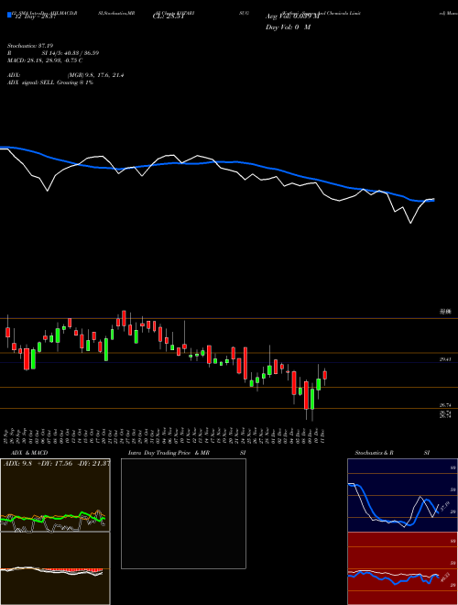Click the 37.19 label in Stochastics panel
This screenshot has width=458, height=605.
(x=445, y=506)
